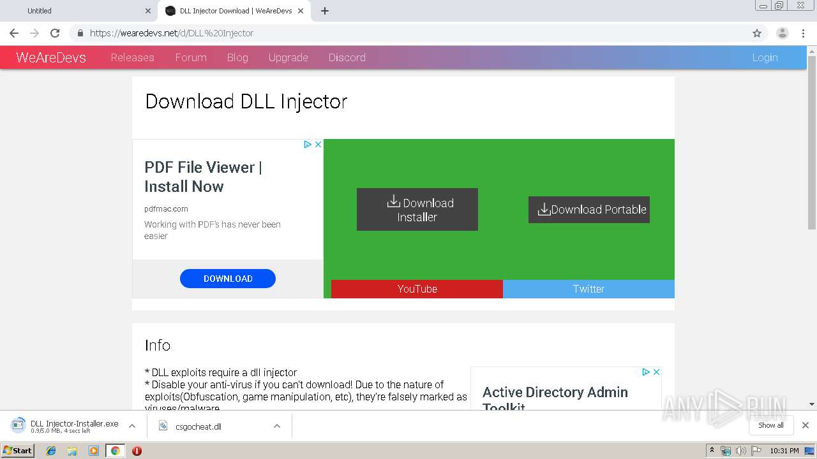Click the Active Directory Admin Toolkit ad title
This screenshot has height=459, width=817.
tap(555, 398)
